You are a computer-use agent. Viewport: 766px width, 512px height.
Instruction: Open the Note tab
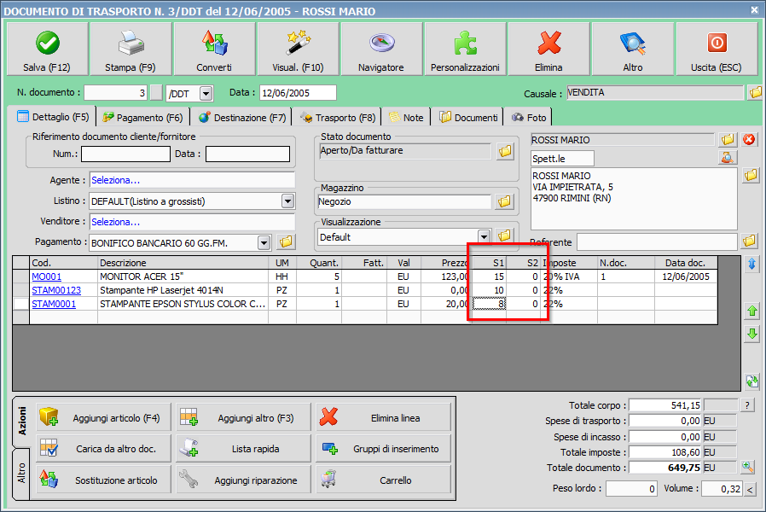406,118
